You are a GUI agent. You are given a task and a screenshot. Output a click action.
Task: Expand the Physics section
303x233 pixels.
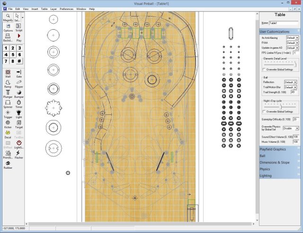click(280, 169)
